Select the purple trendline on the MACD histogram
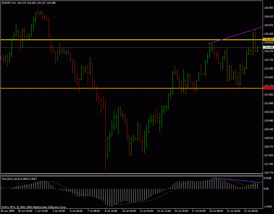This screenshot has height=214, width=274. [x=237, y=180]
